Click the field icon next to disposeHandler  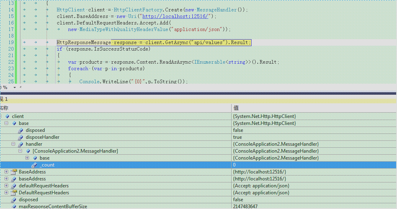(20, 138)
